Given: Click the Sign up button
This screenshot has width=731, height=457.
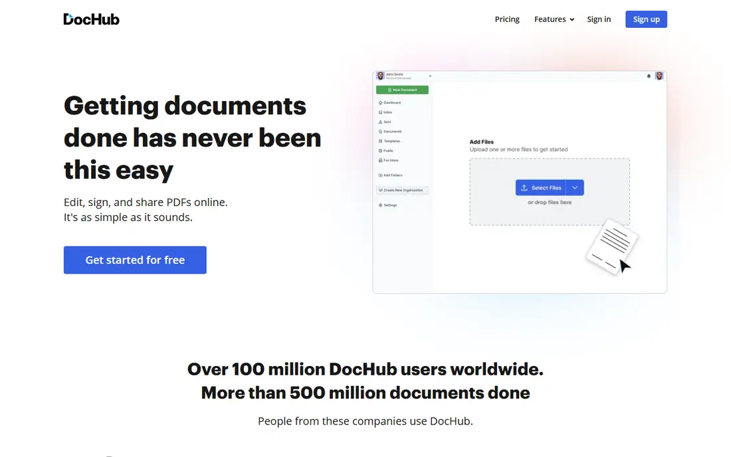Looking at the screenshot, I should click(x=646, y=19).
